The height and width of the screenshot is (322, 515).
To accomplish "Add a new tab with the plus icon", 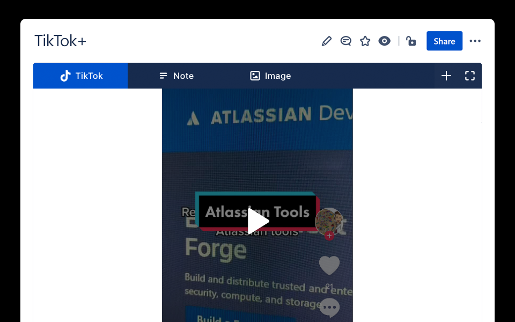I will pyautogui.click(x=446, y=76).
